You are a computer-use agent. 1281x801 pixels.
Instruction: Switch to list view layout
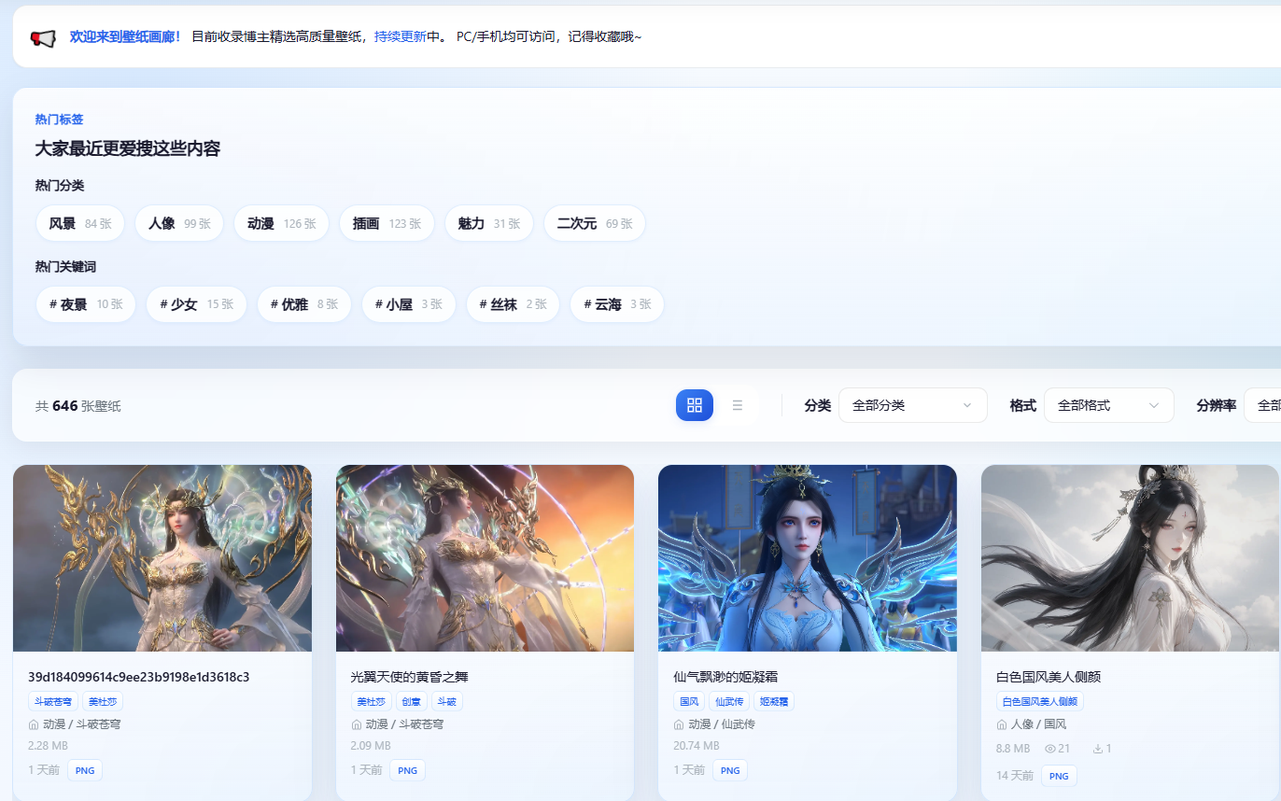tap(738, 405)
